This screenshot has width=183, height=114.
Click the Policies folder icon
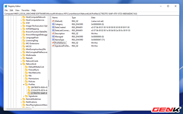27,81
